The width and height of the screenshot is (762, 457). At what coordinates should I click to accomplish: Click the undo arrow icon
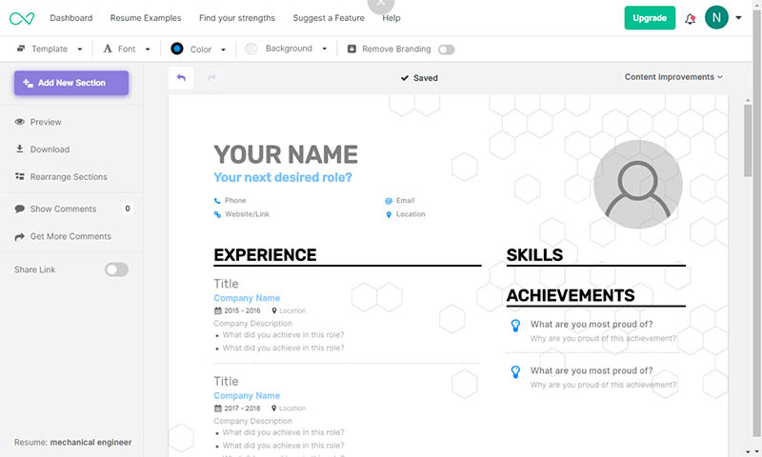(x=181, y=78)
